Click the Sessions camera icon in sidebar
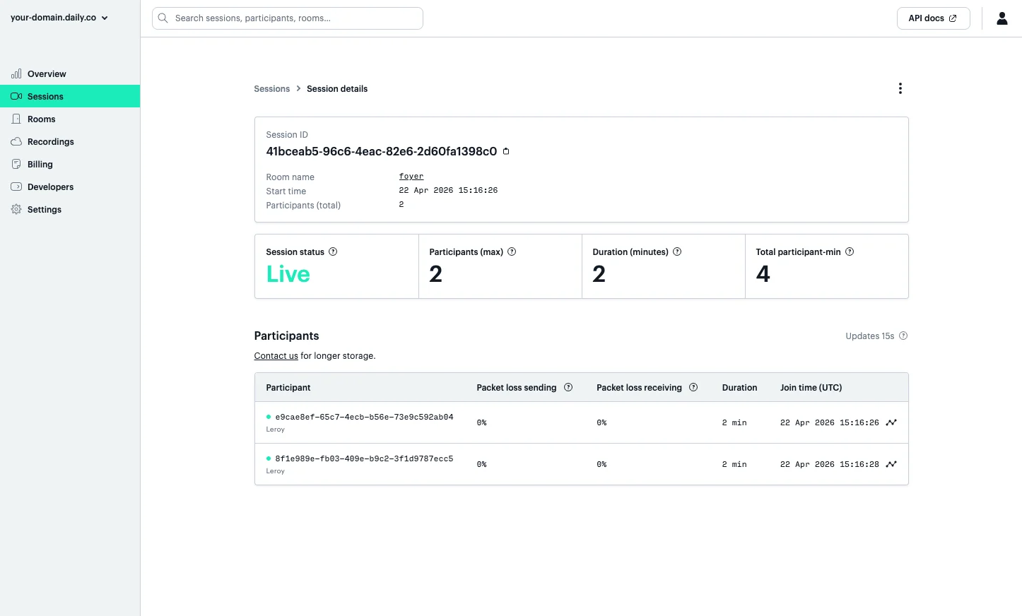 [x=16, y=96]
